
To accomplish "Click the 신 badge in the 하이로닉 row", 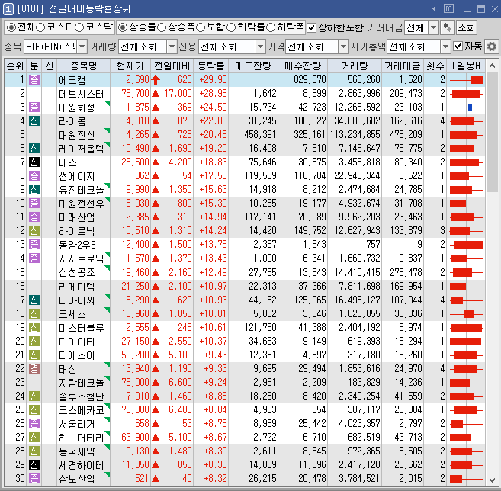I will [34, 231].
